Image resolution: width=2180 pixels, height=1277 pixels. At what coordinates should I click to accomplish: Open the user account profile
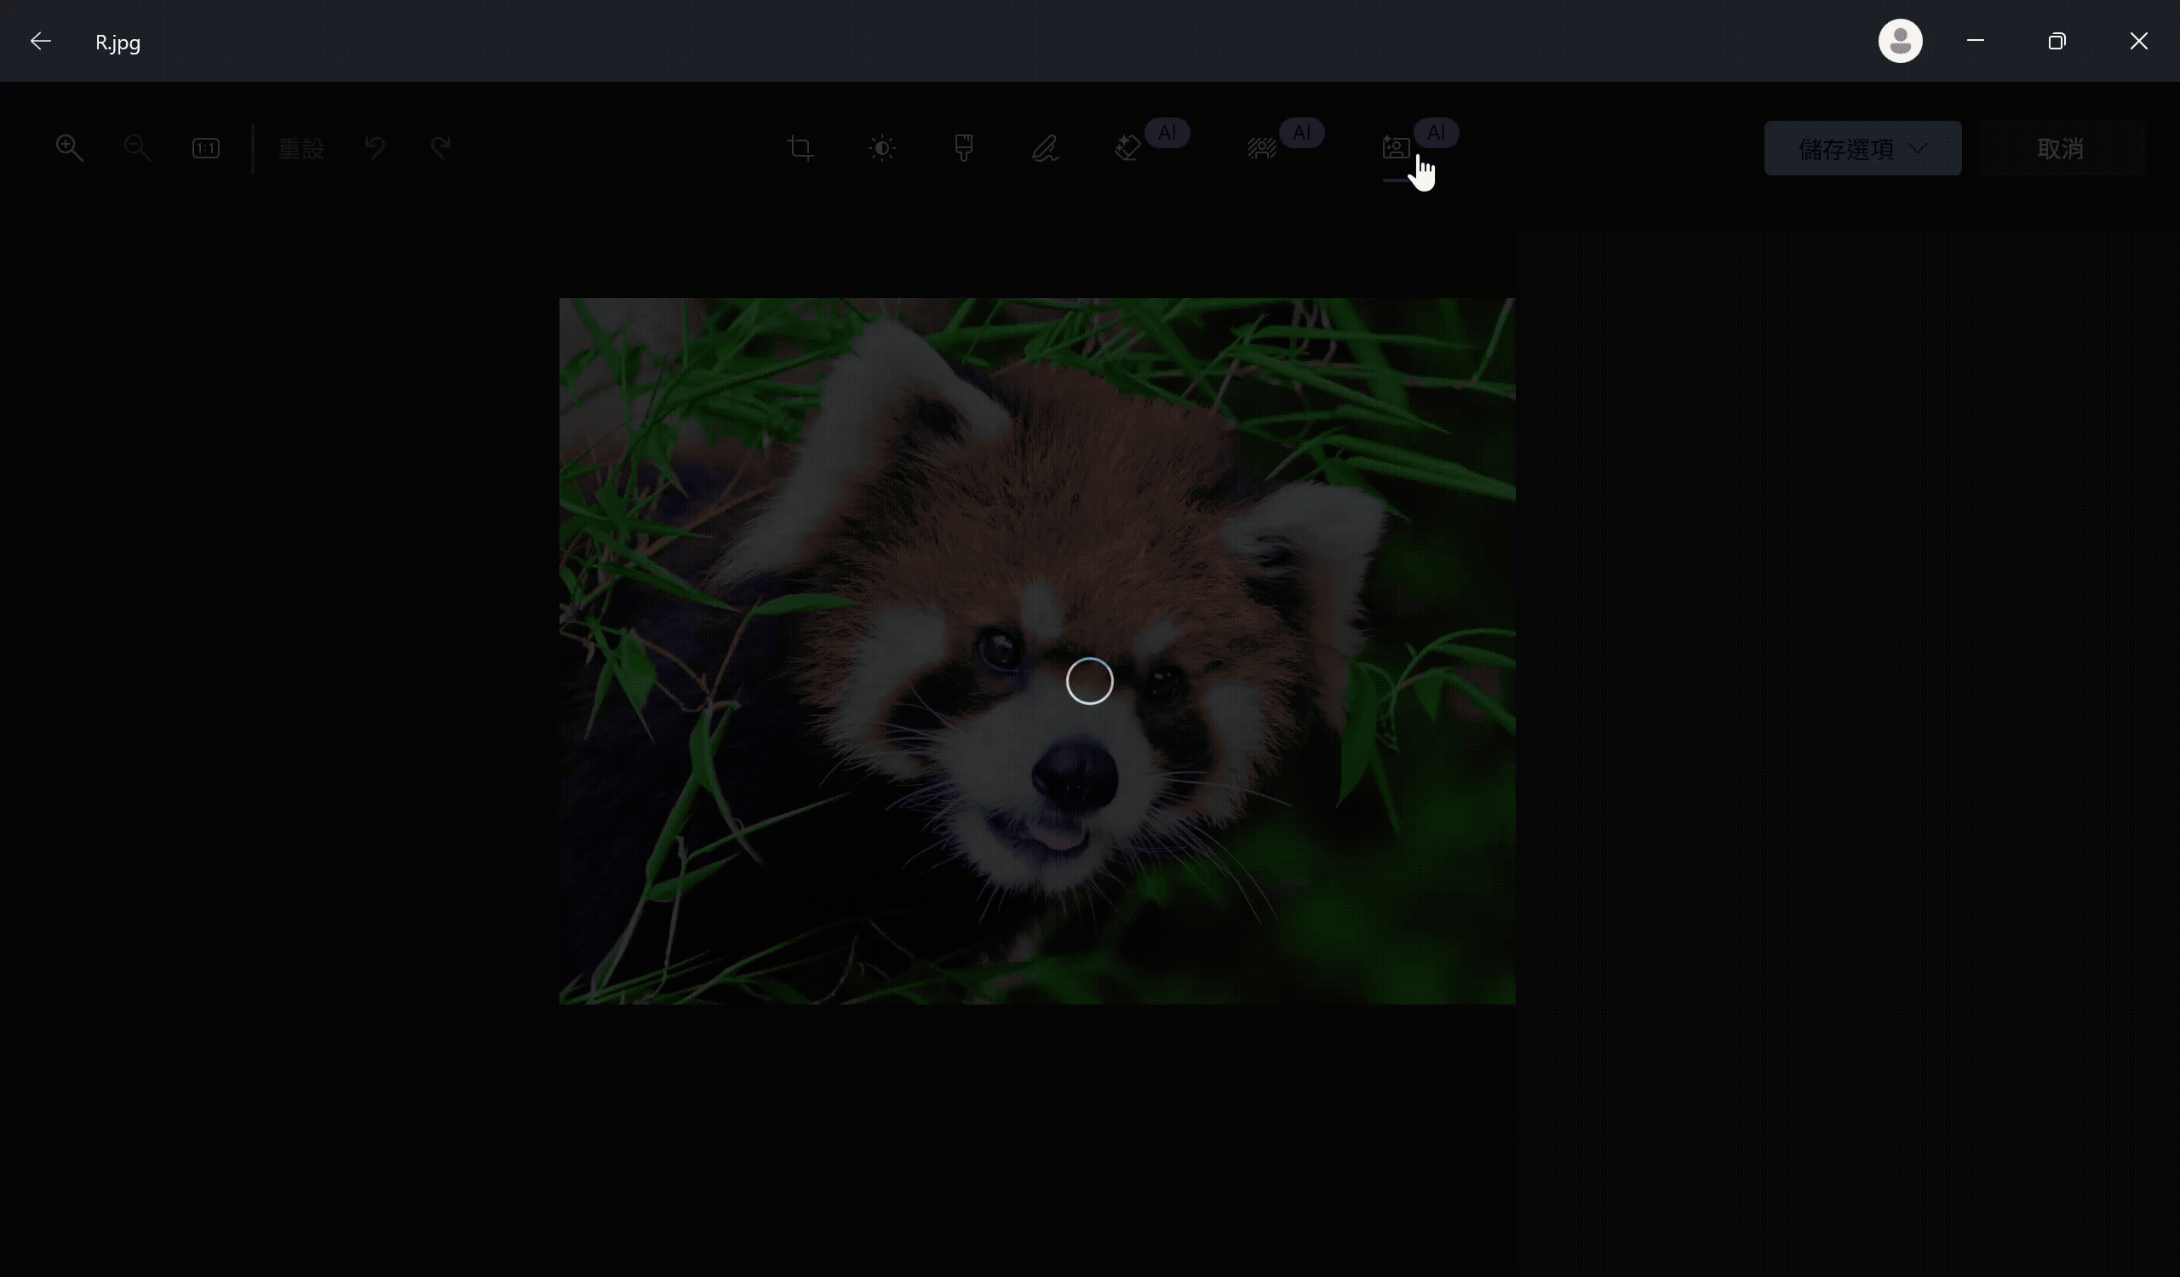1900,41
